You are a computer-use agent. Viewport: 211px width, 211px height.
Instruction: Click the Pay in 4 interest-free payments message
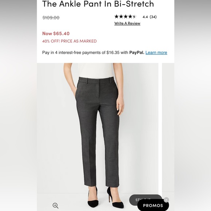[x=105, y=52]
